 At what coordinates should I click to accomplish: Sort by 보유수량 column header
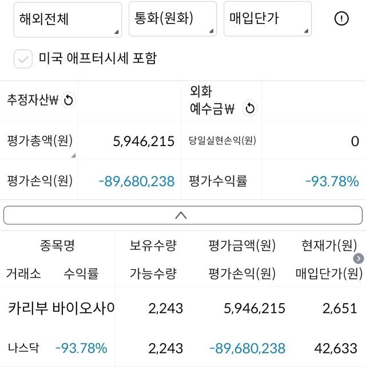tap(153, 246)
